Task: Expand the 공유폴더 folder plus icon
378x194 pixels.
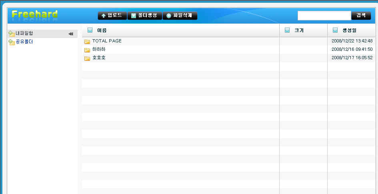Action: tap(12, 42)
